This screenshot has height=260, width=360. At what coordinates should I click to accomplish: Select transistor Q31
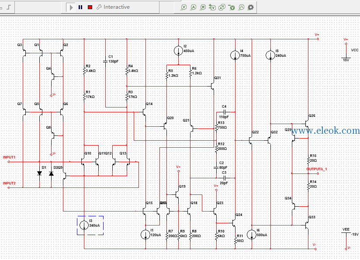click(x=212, y=87)
